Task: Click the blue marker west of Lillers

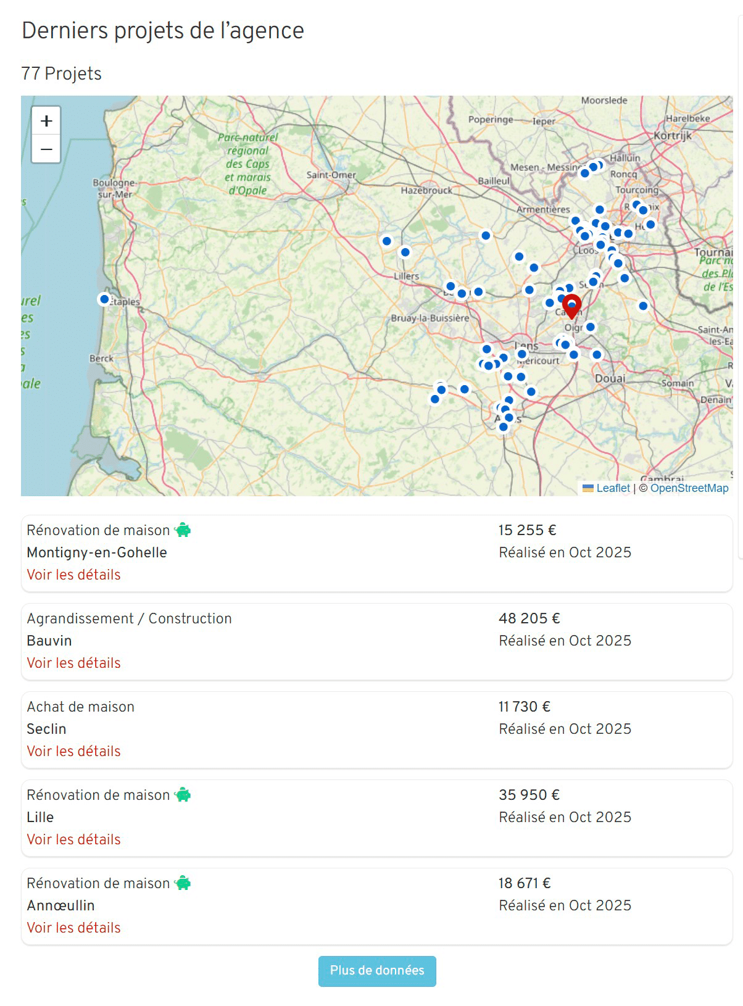Action: coord(387,241)
